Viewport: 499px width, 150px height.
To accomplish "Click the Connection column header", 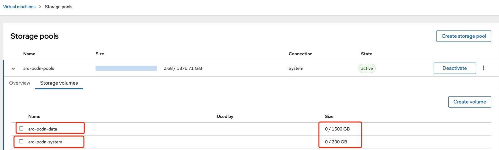I will tap(300, 54).
